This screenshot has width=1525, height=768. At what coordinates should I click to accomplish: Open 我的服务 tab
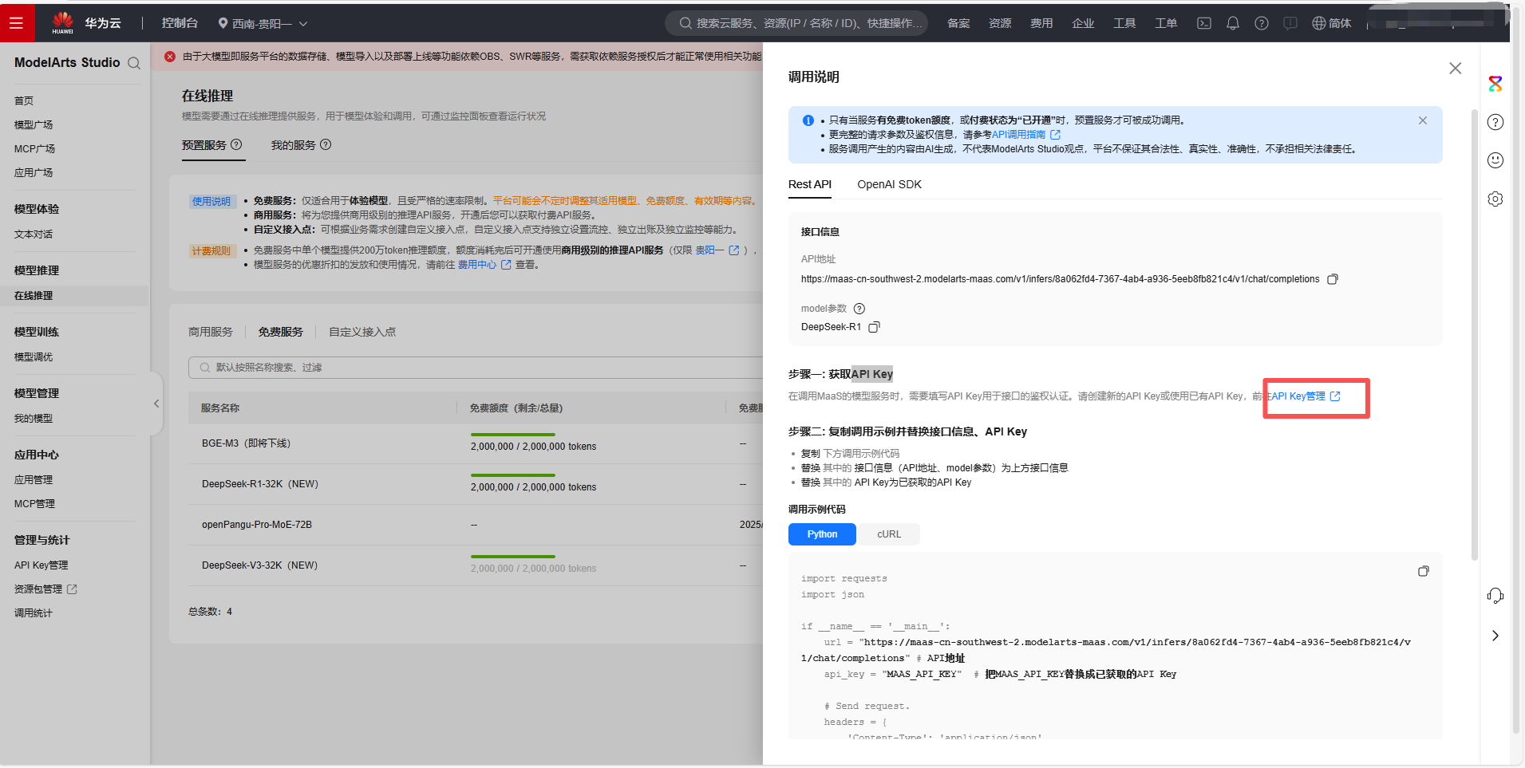click(293, 145)
